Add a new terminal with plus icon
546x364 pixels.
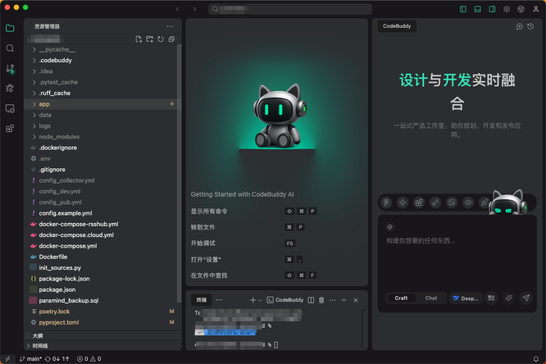(253, 300)
